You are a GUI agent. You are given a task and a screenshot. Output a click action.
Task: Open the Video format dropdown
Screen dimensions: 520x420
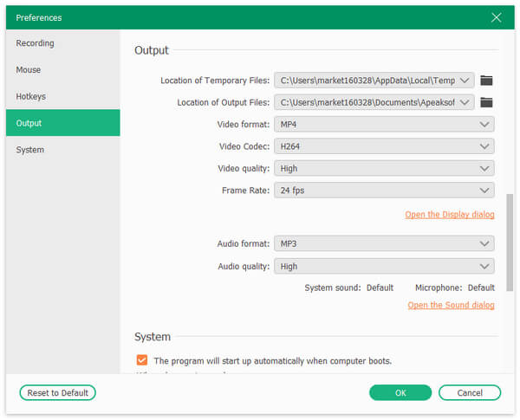(384, 125)
